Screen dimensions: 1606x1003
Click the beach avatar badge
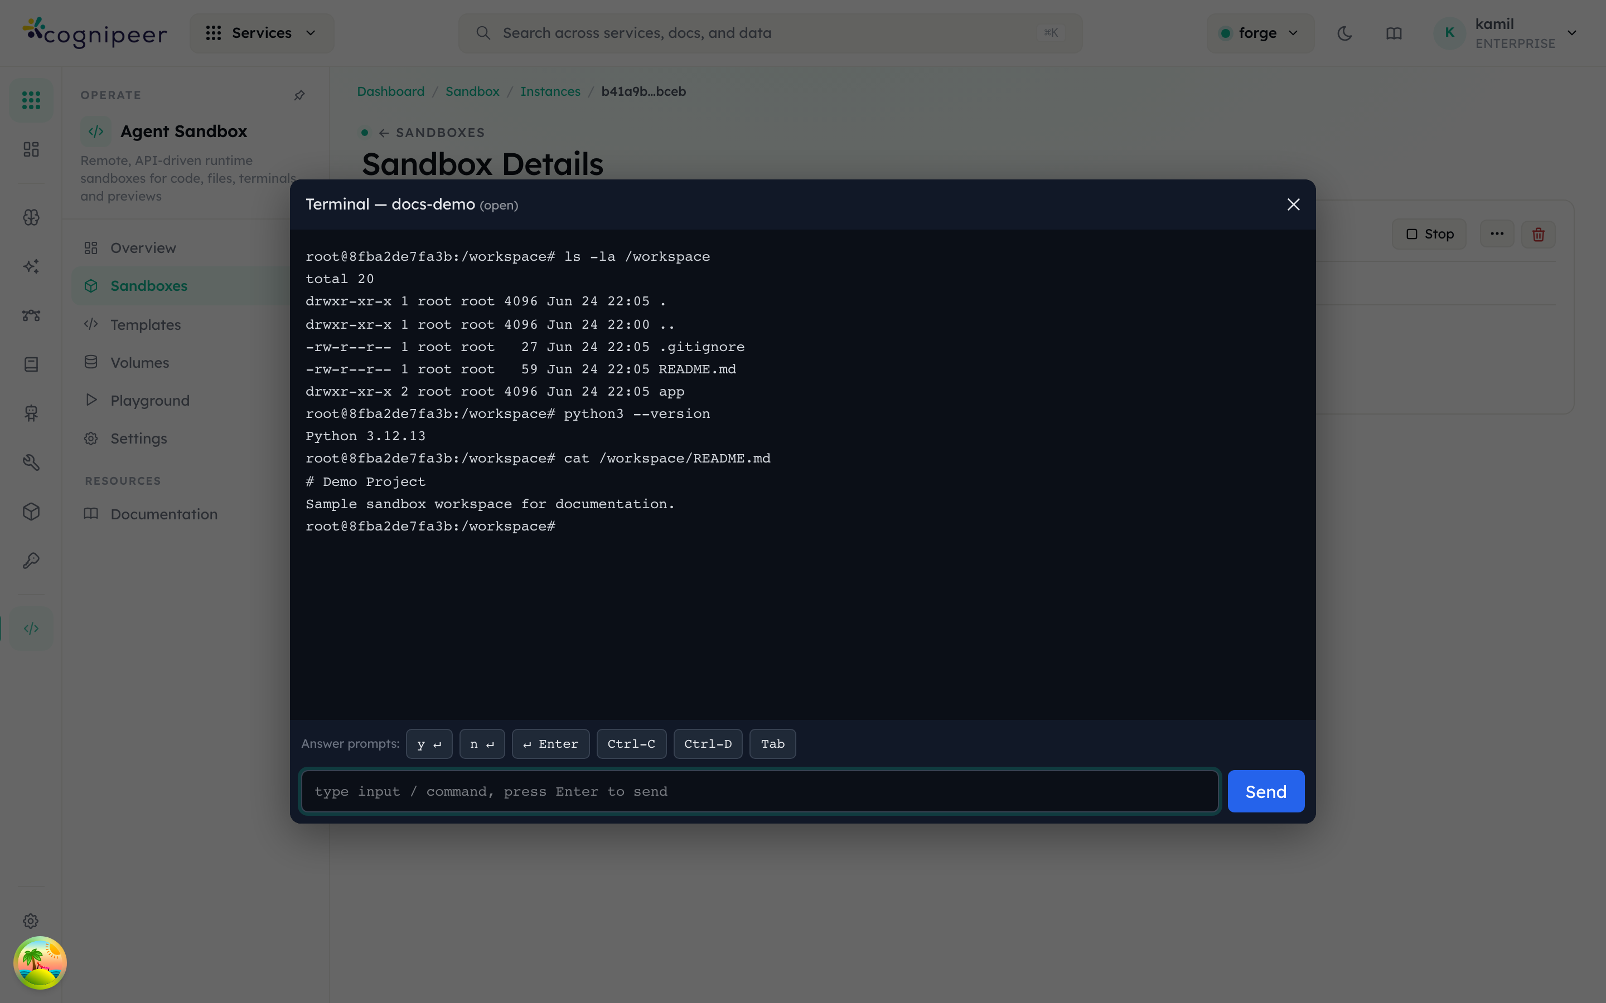[x=40, y=962]
